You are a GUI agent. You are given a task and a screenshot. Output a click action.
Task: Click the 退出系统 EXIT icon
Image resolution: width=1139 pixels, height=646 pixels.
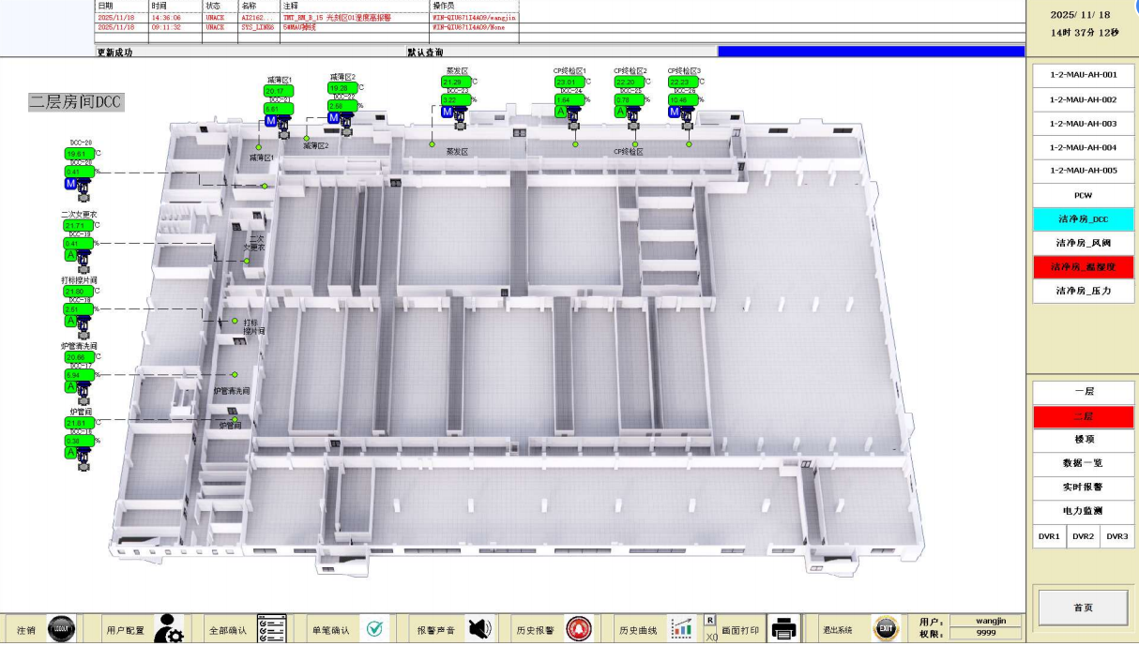pyautogui.click(x=886, y=629)
